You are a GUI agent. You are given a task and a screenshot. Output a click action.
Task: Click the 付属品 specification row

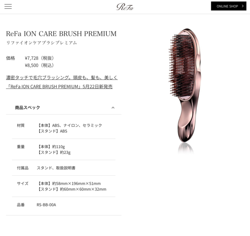point(64,168)
